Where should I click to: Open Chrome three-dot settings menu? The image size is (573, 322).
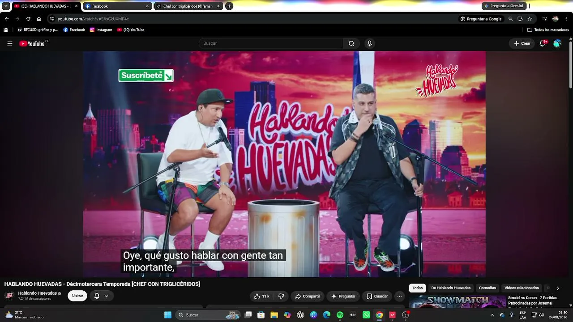(x=566, y=19)
